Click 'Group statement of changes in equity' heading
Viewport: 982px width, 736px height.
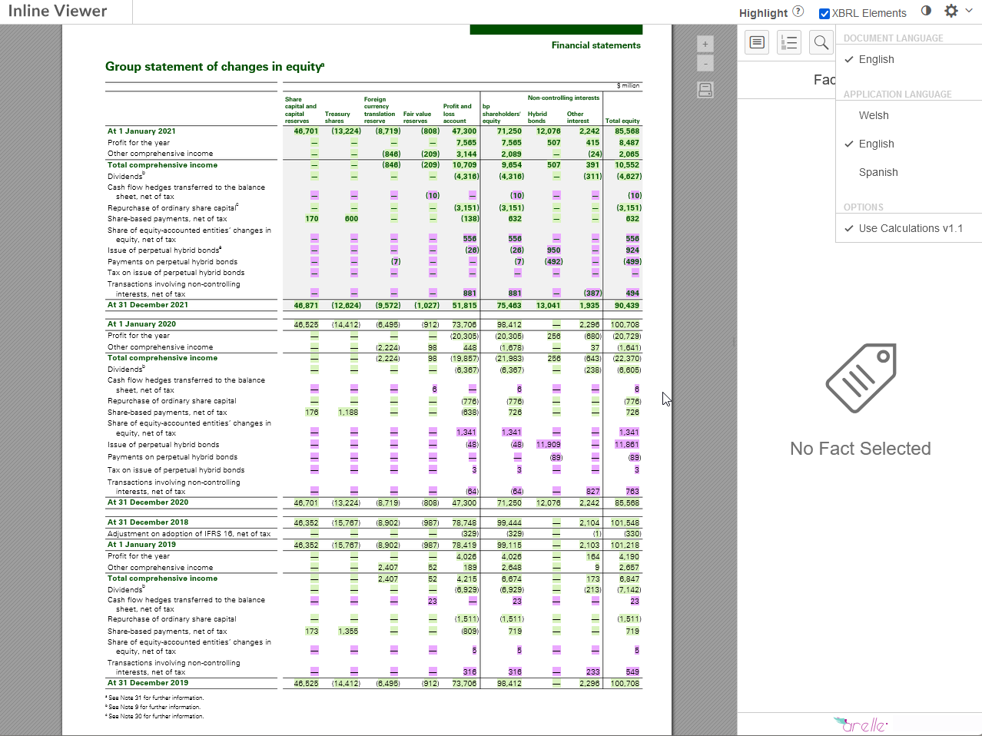(x=214, y=67)
